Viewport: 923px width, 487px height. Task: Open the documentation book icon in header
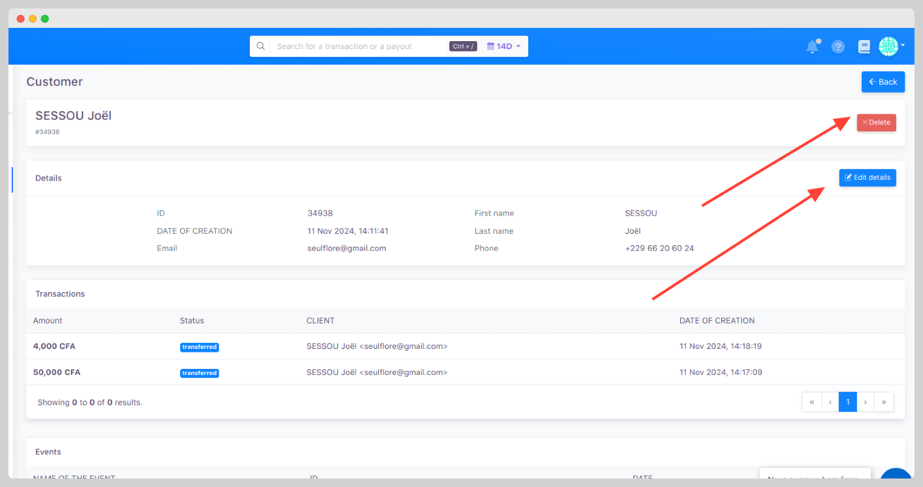(864, 46)
